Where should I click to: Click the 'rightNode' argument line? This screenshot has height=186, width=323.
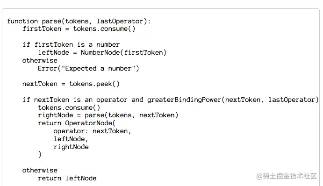tap(71, 147)
